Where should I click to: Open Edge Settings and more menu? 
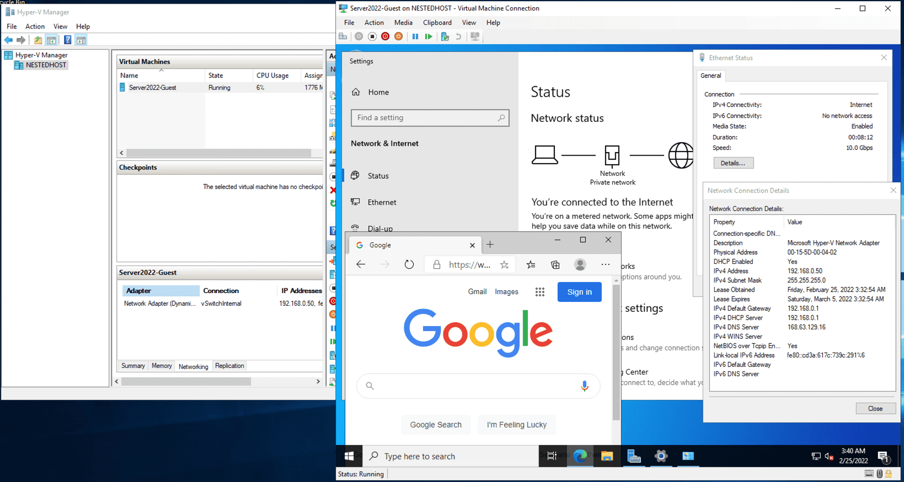click(606, 264)
